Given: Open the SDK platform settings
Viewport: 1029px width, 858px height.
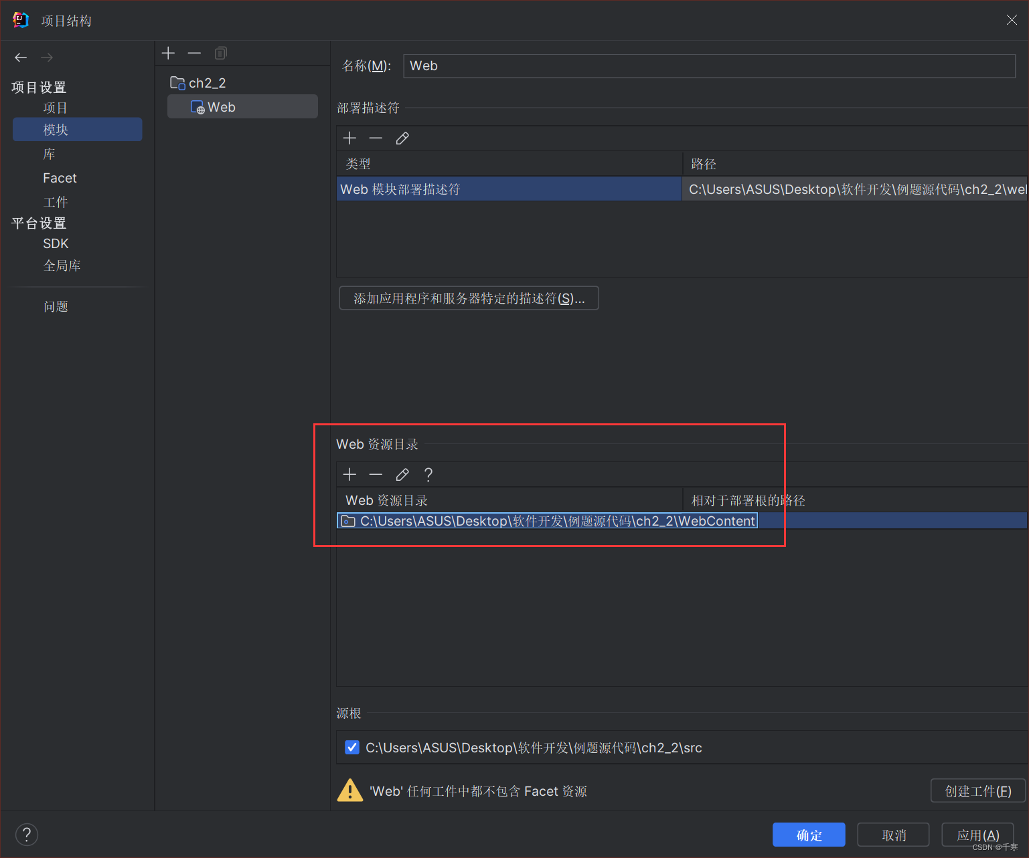Looking at the screenshot, I should point(56,243).
